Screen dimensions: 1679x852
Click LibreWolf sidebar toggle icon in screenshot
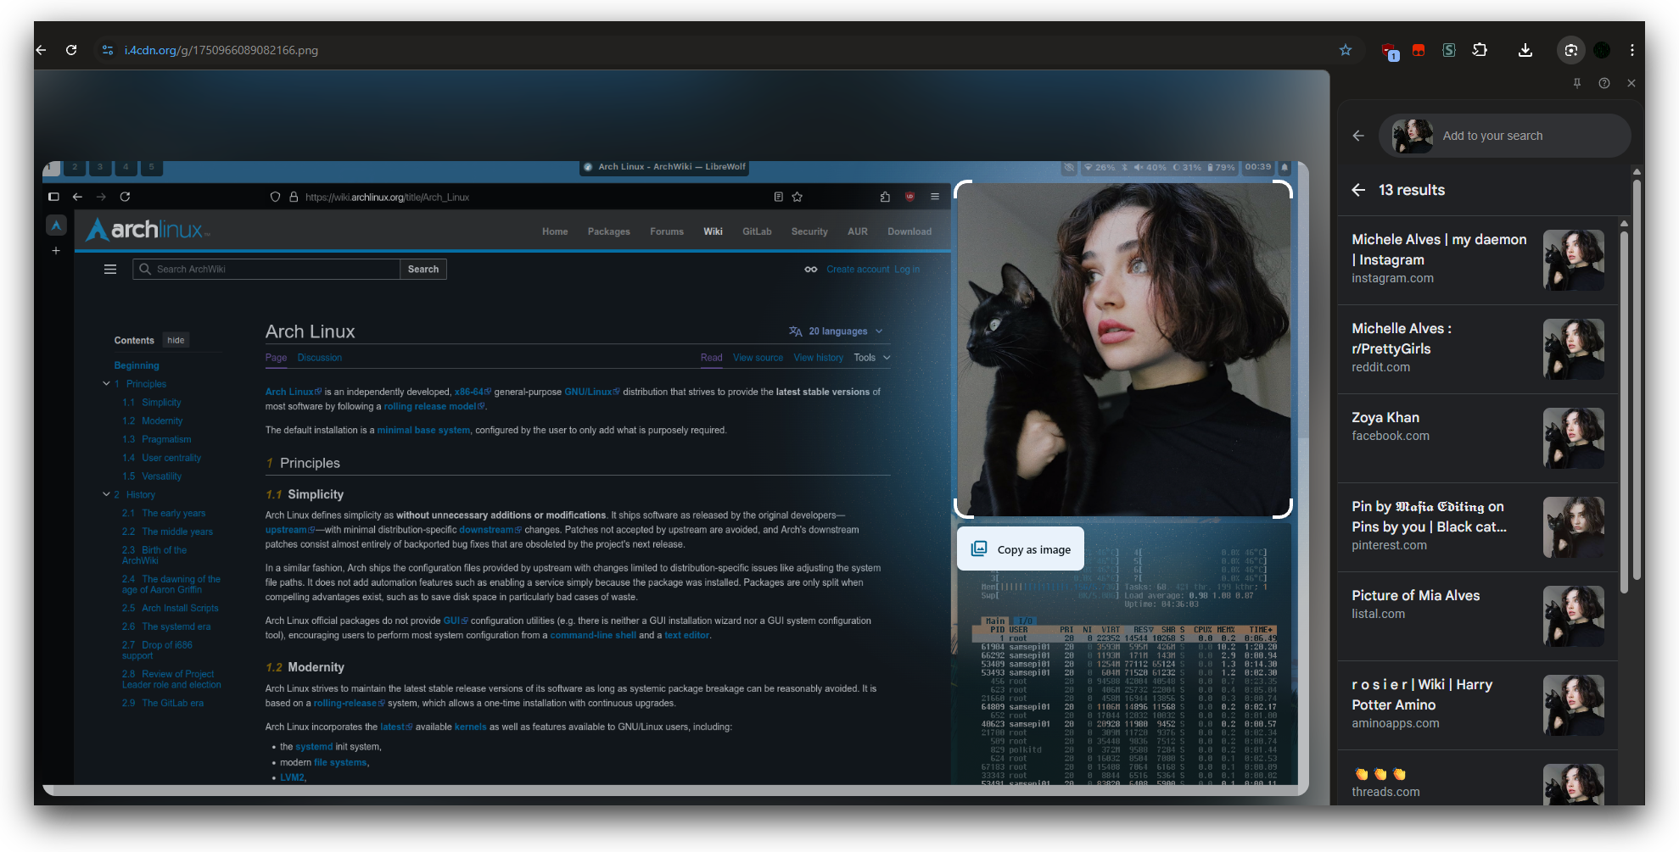[53, 197]
